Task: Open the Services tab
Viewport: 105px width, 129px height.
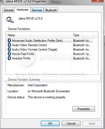Action: [x=37, y=10]
